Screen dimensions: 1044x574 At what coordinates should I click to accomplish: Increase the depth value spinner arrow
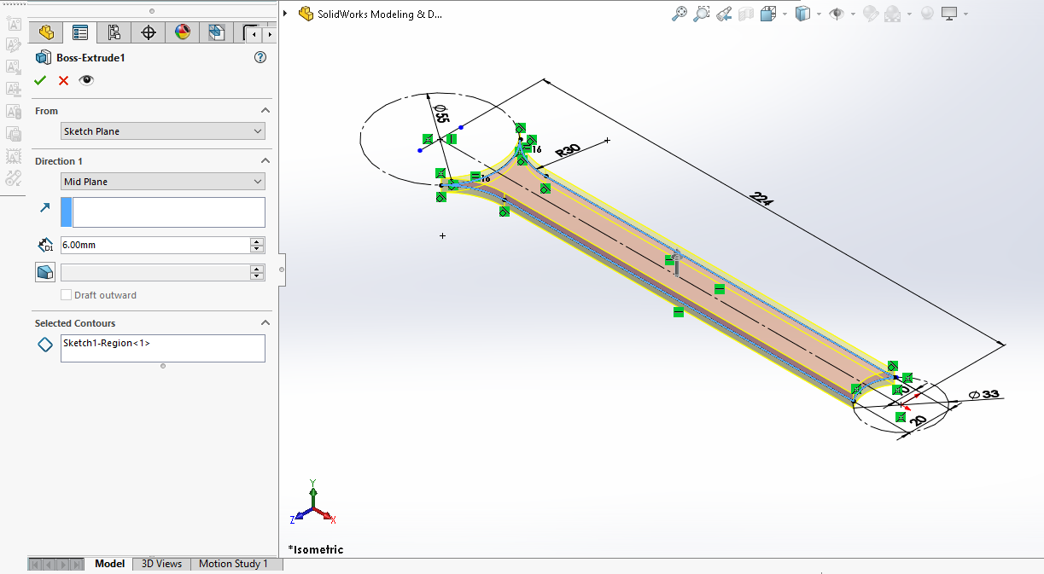[x=257, y=241]
